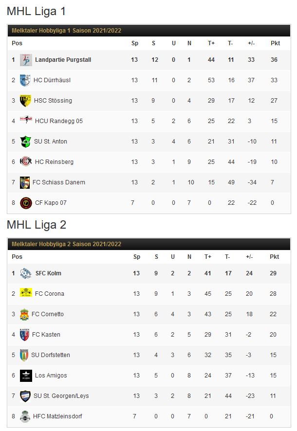Screen dimensions: 297x431
Task: Open the HSC Stössing yellow-black shield logo
Action: pos(25,101)
